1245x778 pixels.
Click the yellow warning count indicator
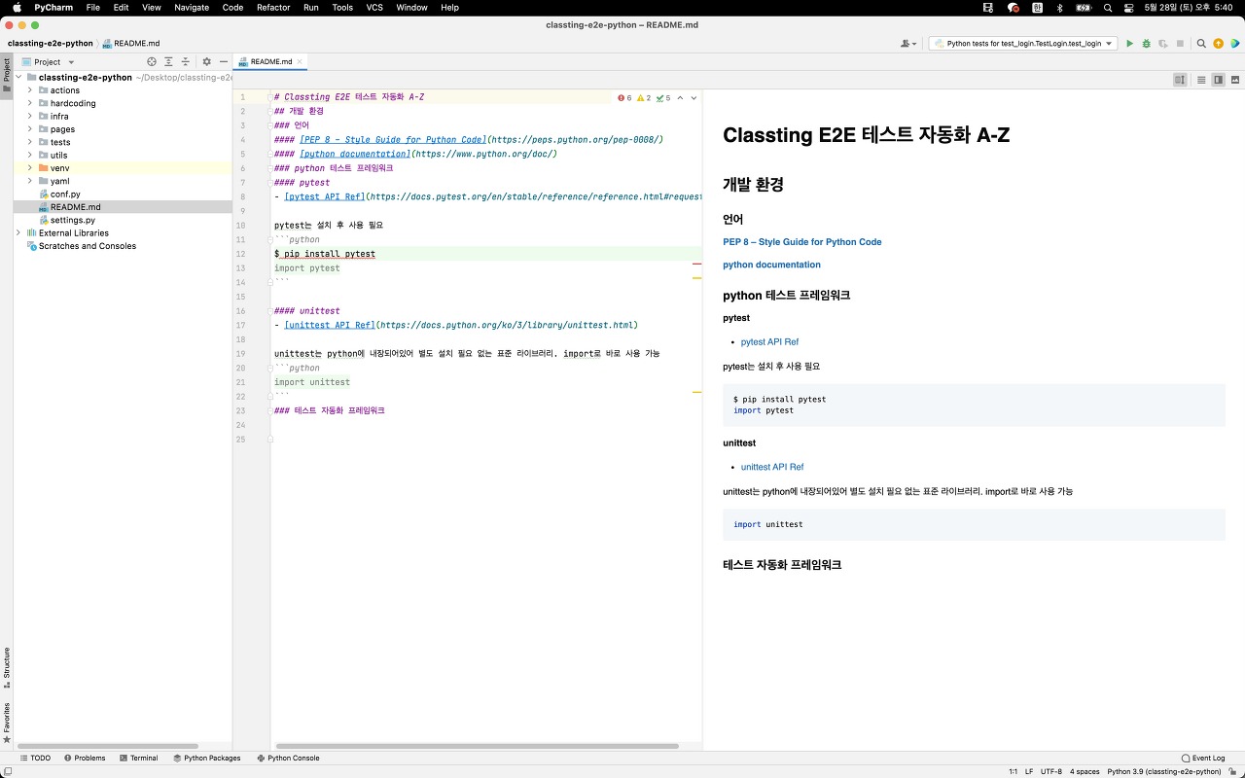pos(644,97)
